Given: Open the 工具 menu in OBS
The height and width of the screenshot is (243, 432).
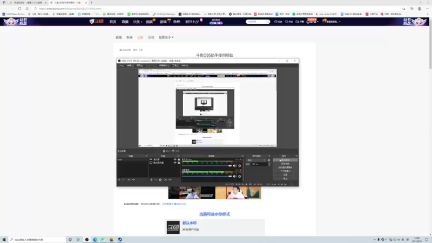Looking at the screenshot, I should [x=175, y=65].
